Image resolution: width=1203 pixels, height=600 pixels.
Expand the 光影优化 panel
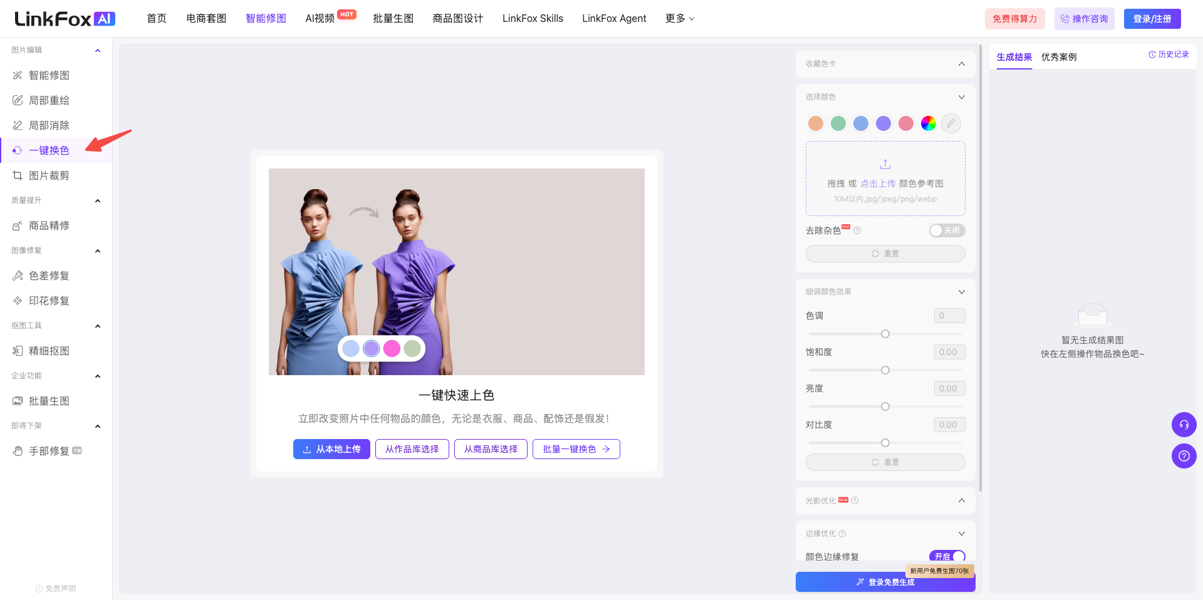point(961,500)
